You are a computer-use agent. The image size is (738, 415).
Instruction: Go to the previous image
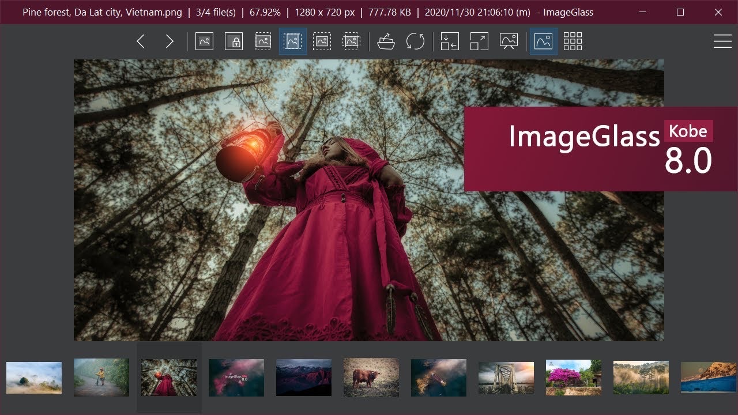pos(141,41)
